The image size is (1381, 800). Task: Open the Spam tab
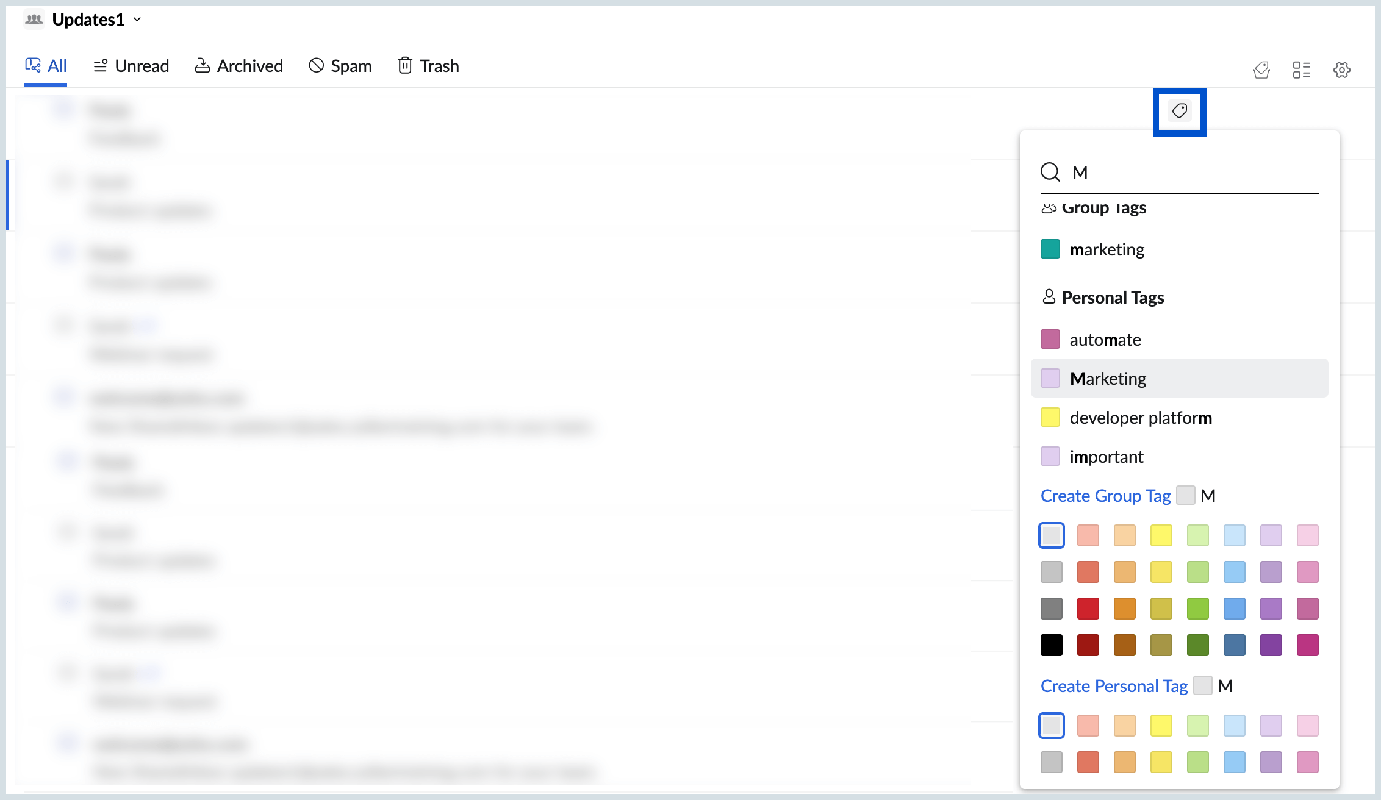point(340,66)
